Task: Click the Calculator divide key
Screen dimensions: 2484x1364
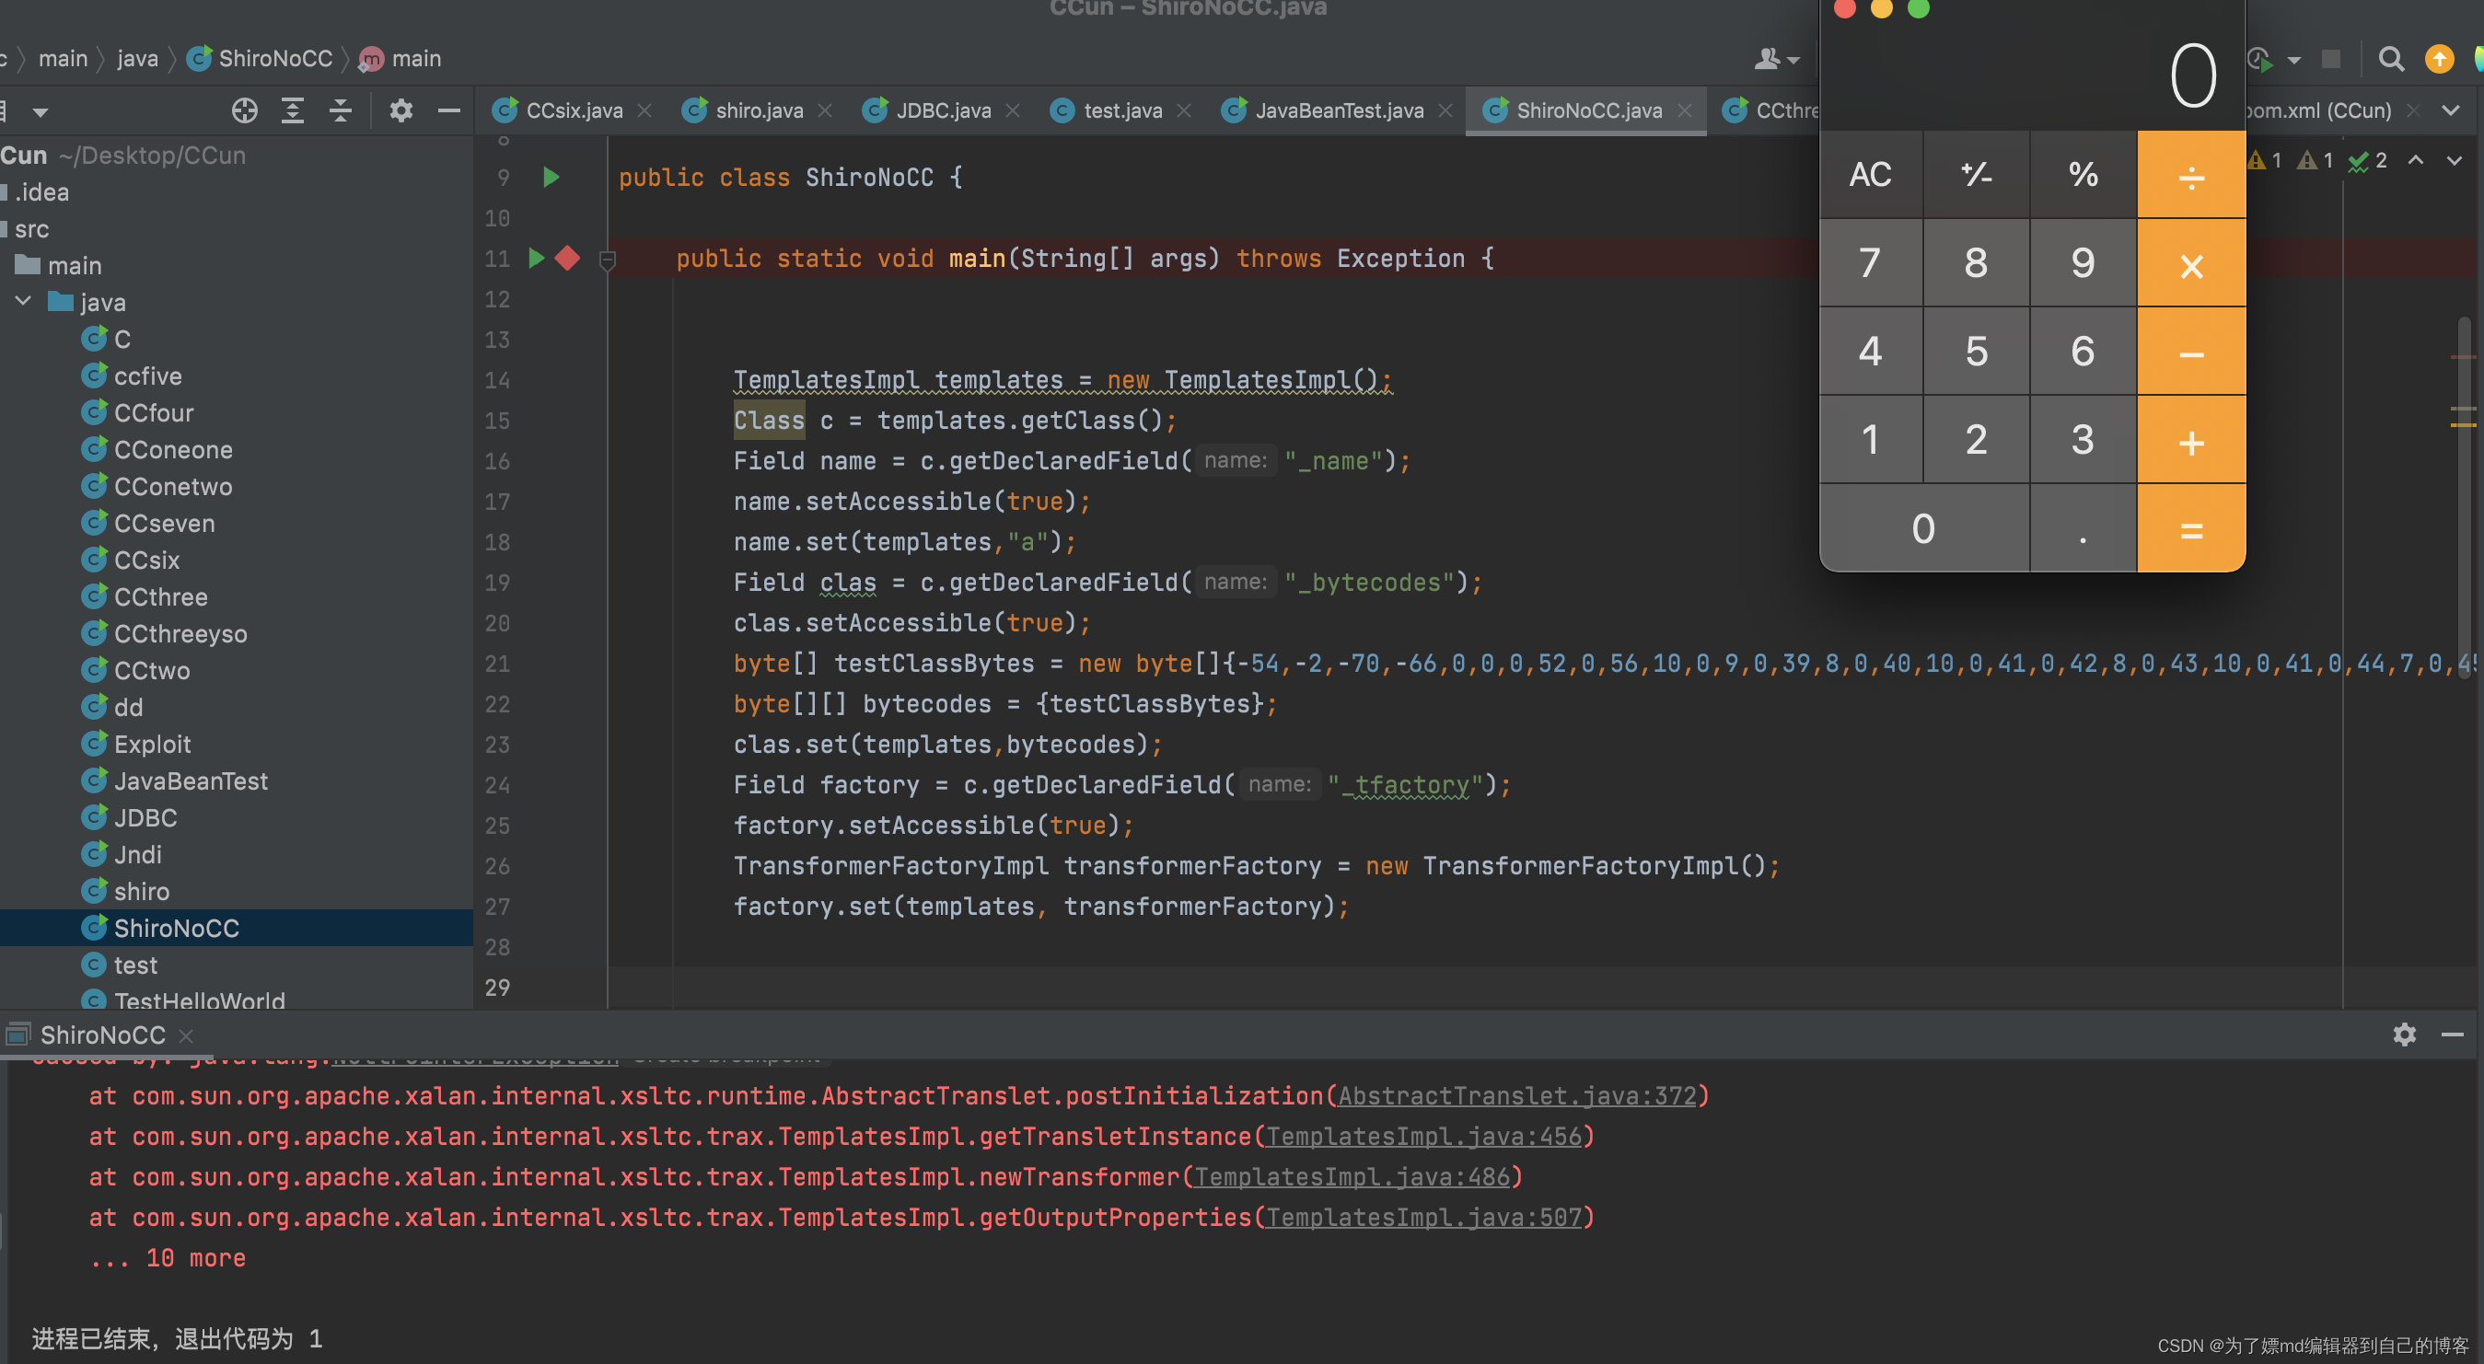Action: (2191, 175)
